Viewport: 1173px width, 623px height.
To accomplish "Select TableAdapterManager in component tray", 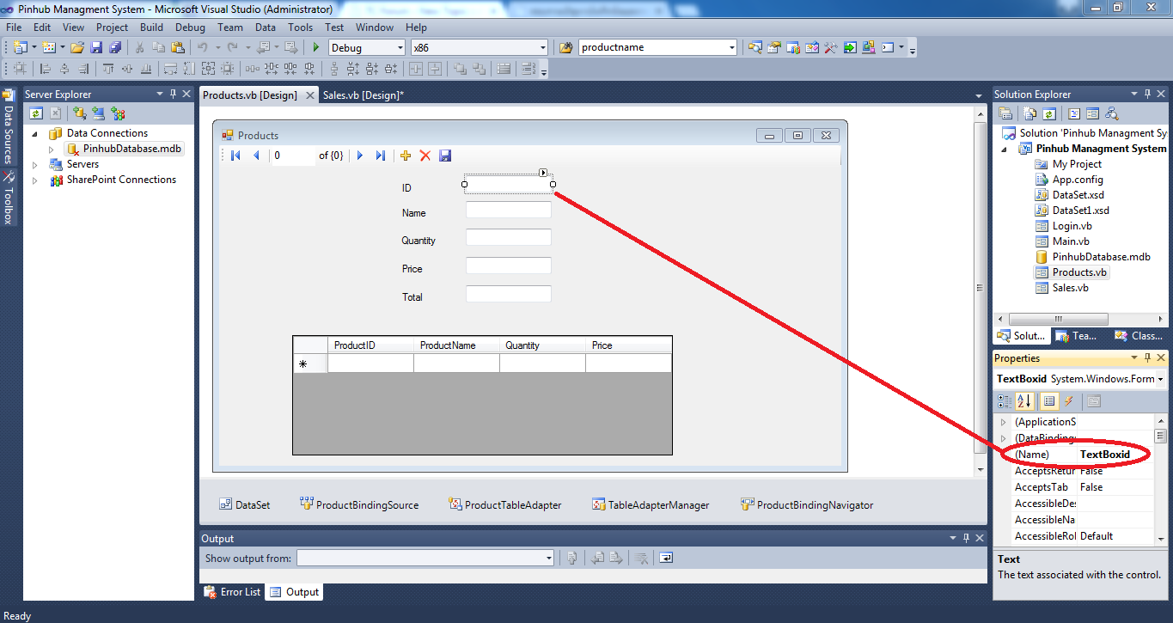I will [651, 505].
